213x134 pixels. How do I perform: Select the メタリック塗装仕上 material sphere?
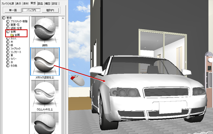click(x=45, y=61)
